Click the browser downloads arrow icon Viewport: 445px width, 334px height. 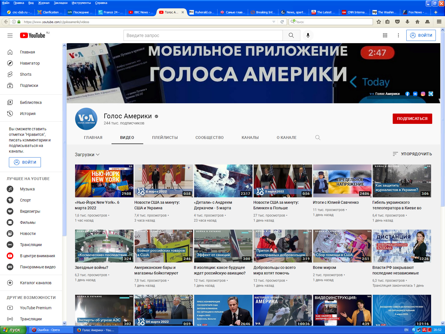(407, 22)
